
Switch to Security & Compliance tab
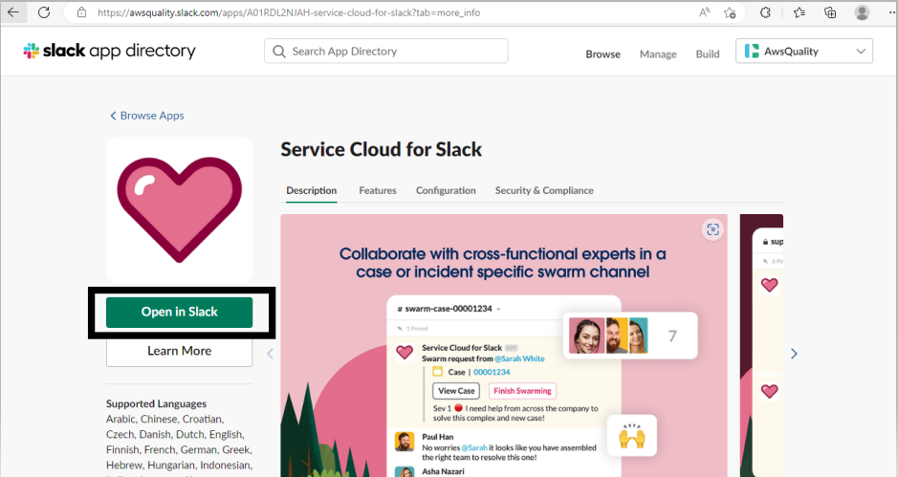[x=544, y=190]
